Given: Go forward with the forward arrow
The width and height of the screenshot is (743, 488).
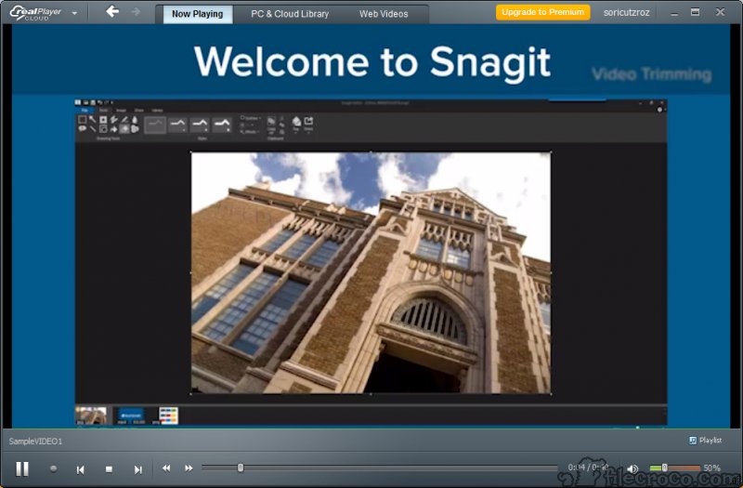Looking at the screenshot, I should 136,11.
